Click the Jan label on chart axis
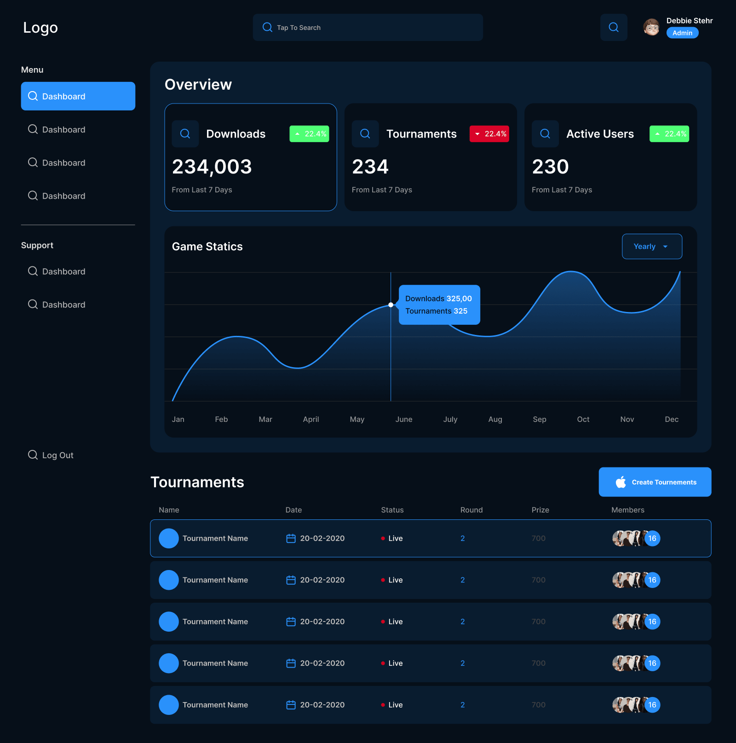This screenshot has width=736, height=743. tap(178, 419)
